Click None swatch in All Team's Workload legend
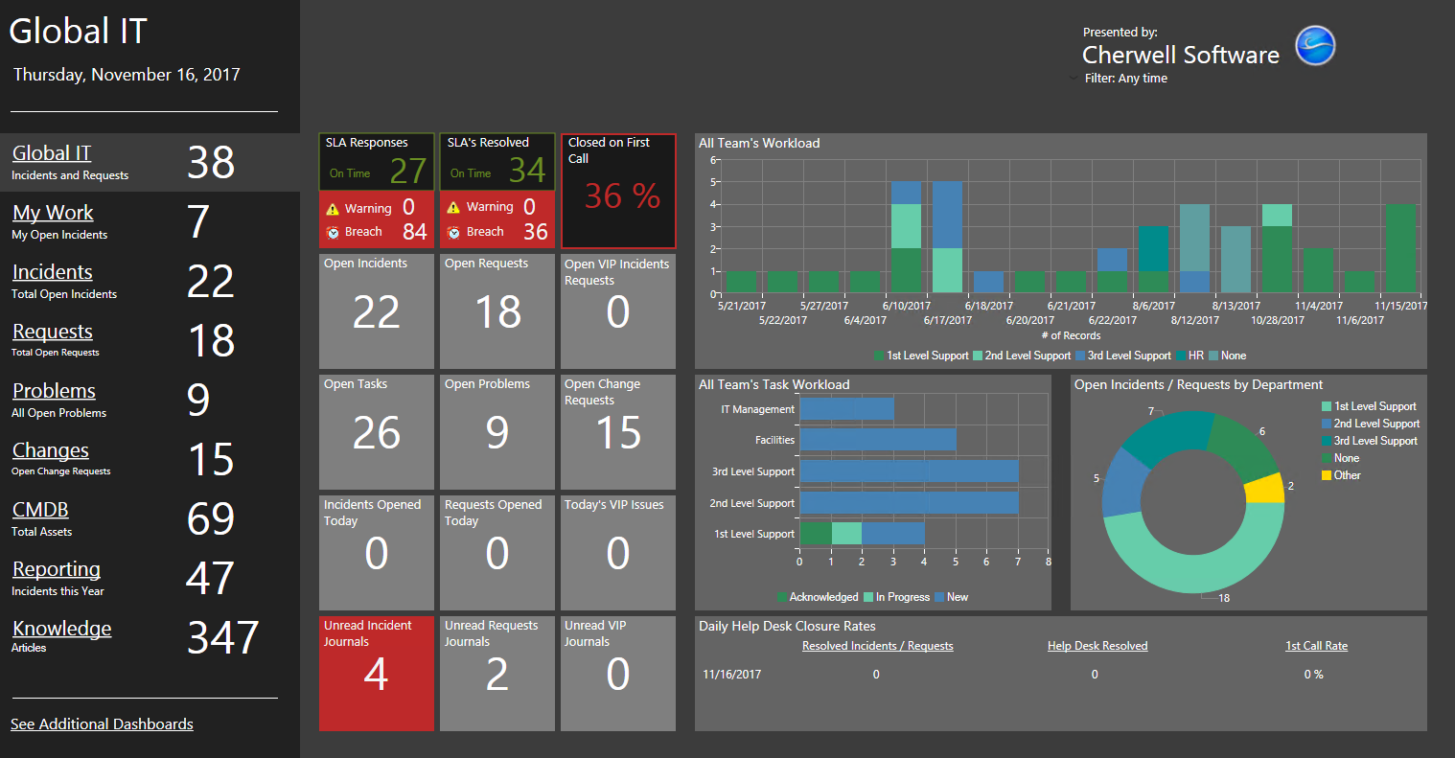The width and height of the screenshot is (1455, 758). (1214, 356)
